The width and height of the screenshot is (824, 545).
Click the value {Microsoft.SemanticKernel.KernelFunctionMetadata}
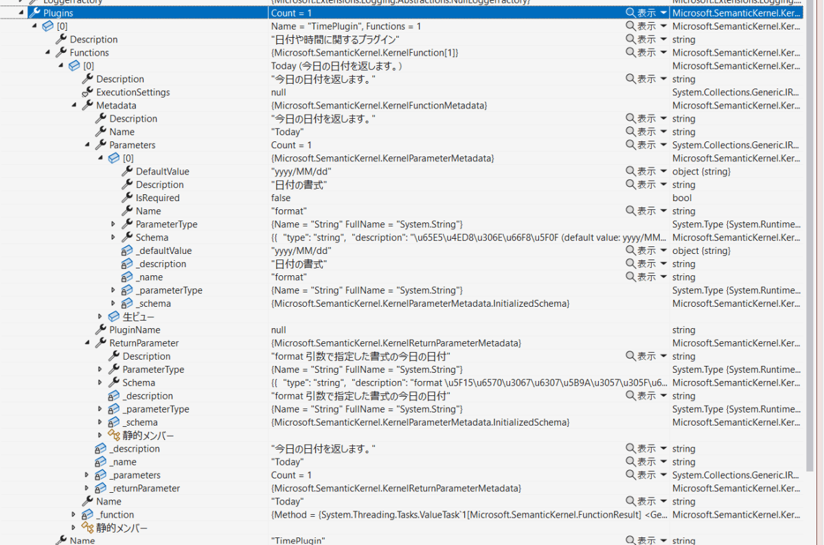click(379, 106)
